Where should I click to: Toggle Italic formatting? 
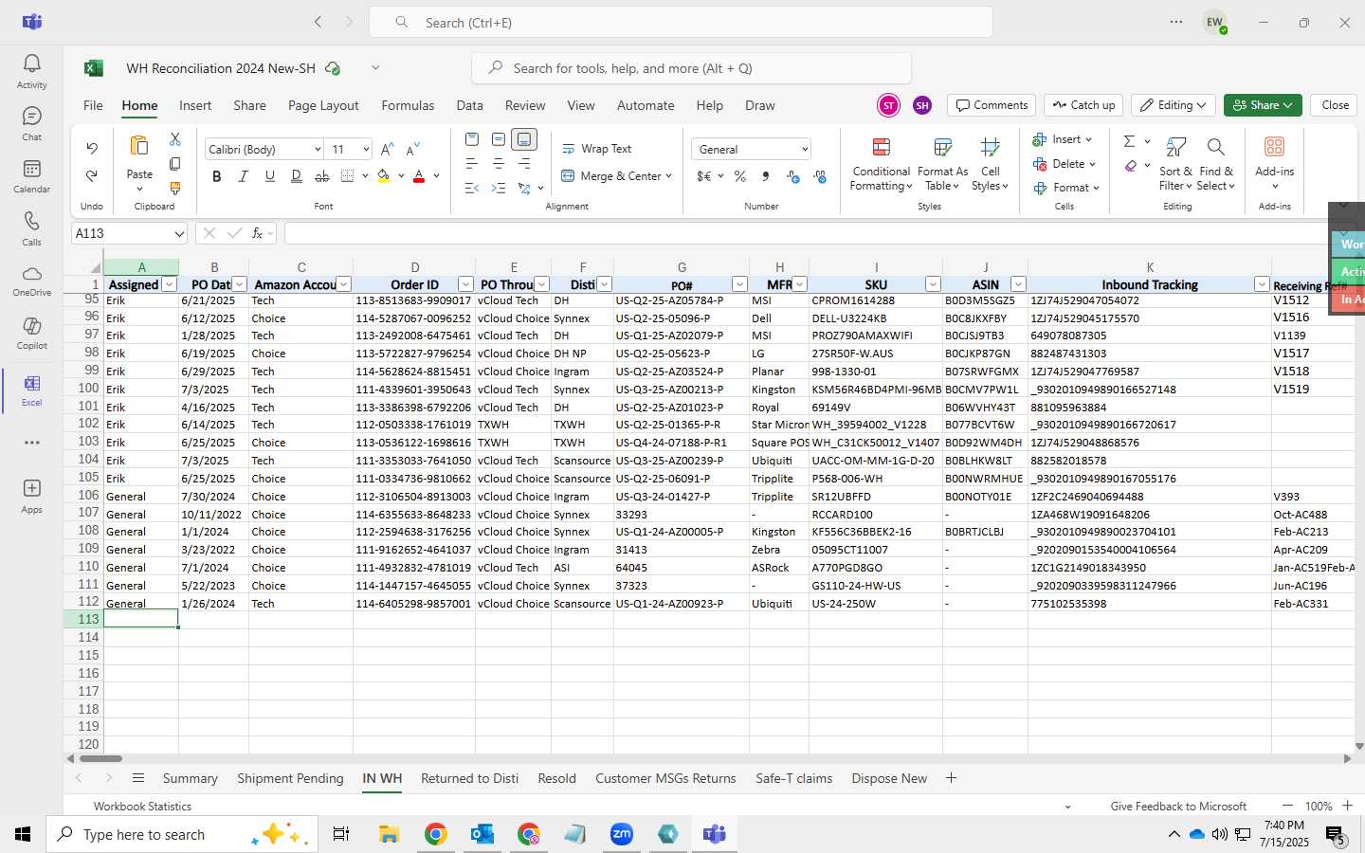click(244, 176)
